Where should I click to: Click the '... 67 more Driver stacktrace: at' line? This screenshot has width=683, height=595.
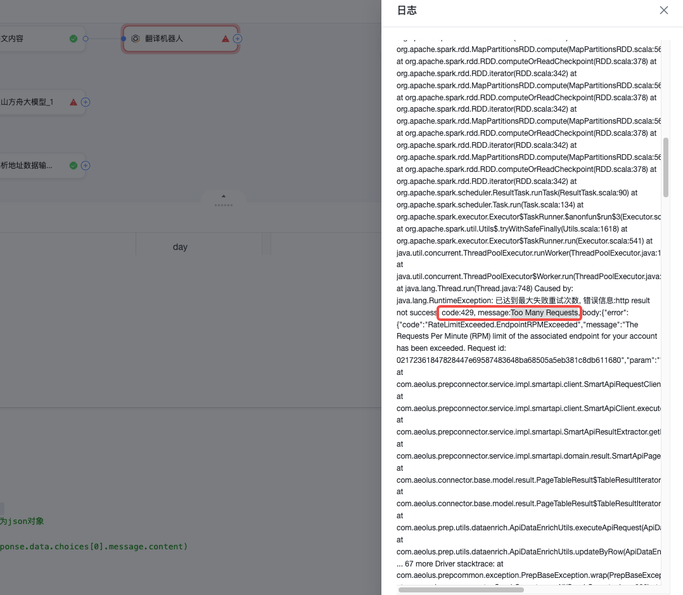tap(450, 563)
